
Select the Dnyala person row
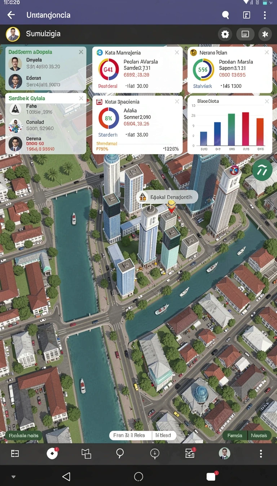click(46, 63)
